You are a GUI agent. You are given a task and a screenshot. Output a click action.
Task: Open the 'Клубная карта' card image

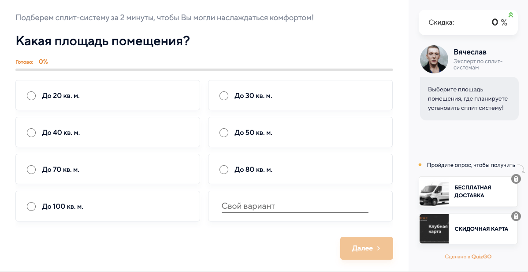pyautogui.click(x=434, y=229)
